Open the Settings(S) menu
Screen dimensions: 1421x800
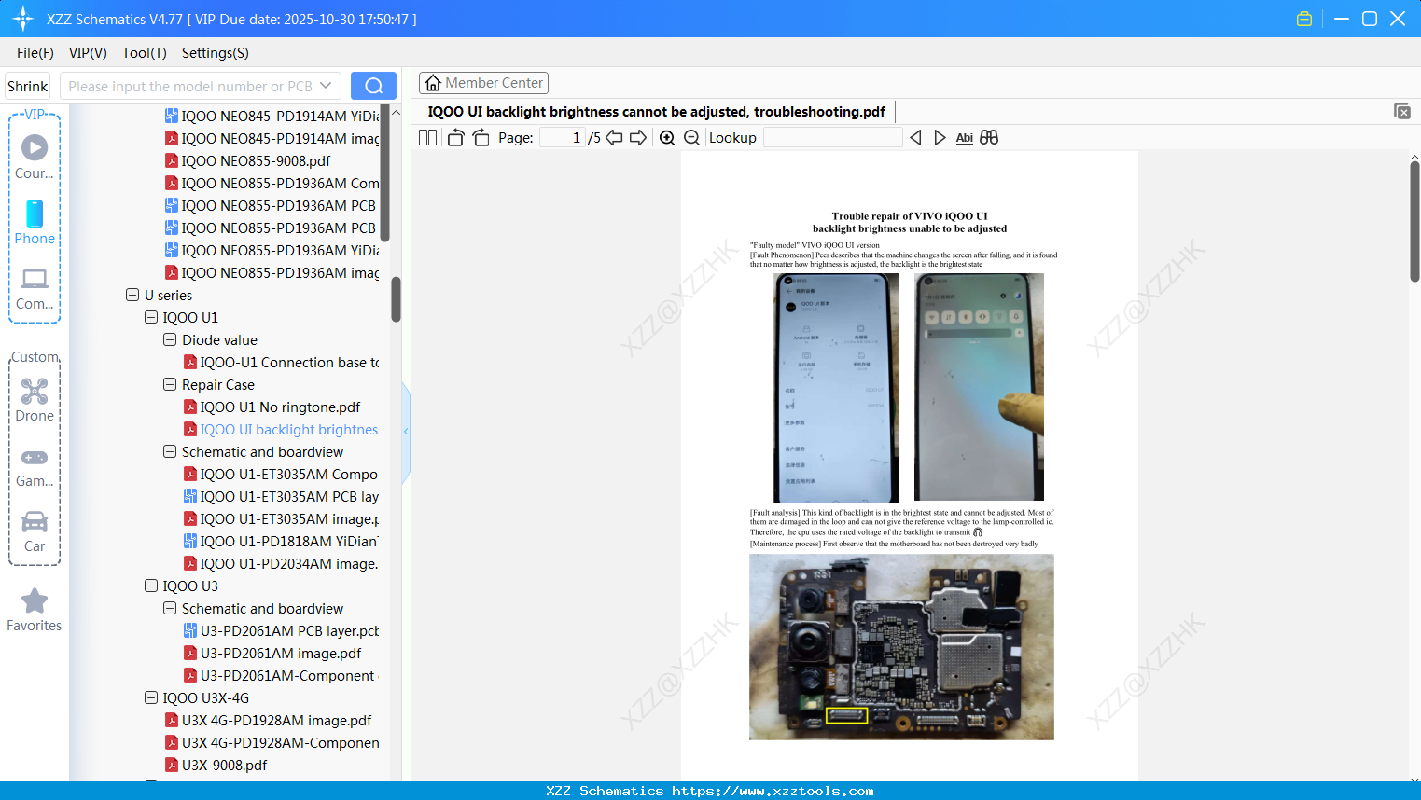point(215,53)
